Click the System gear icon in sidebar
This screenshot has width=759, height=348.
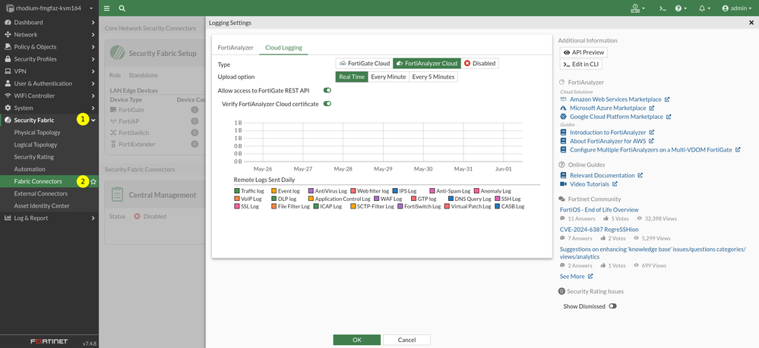click(x=8, y=108)
